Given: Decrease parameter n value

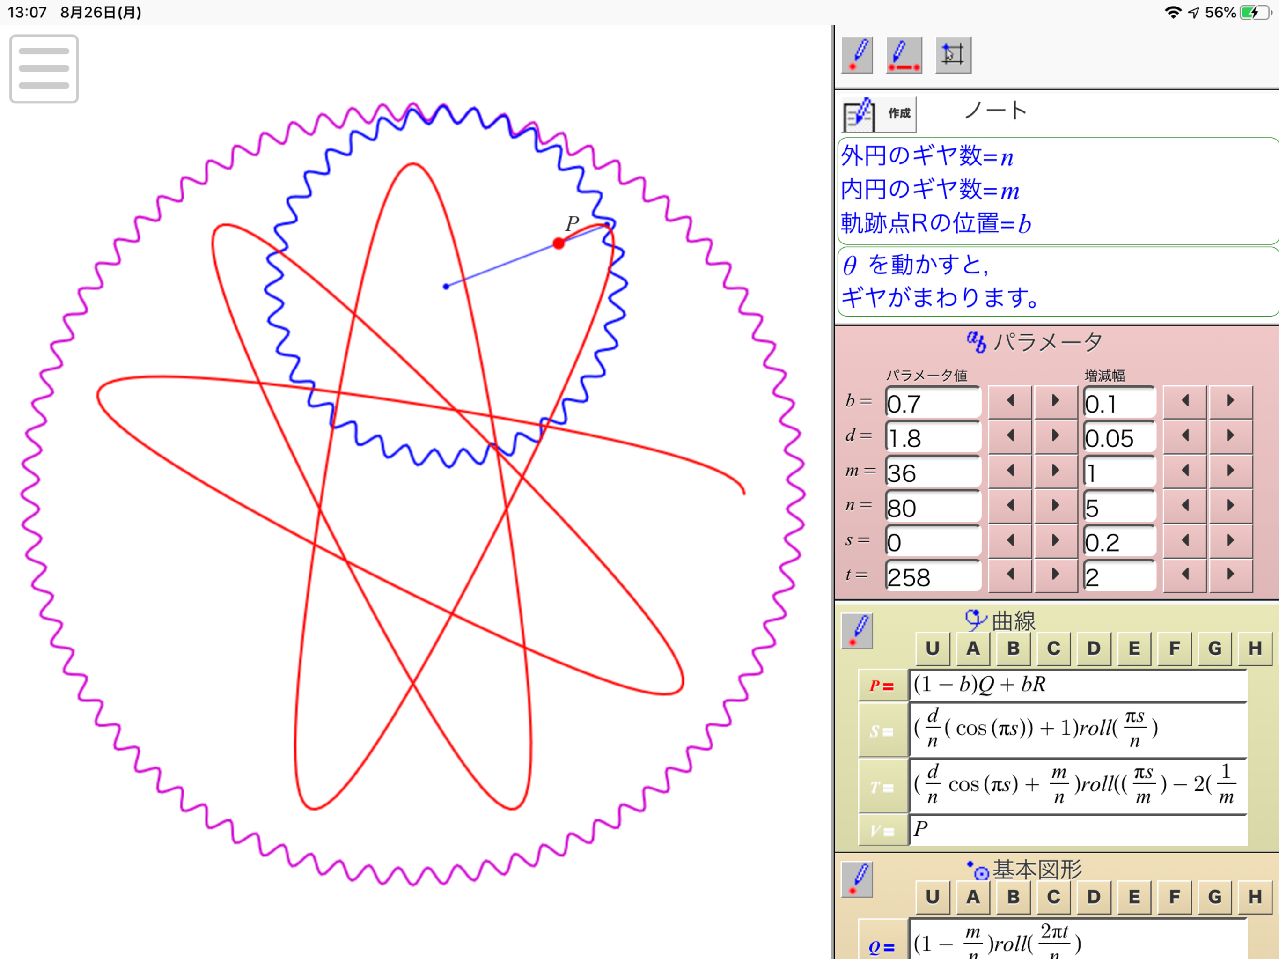Looking at the screenshot, I should click(1010, 506).
